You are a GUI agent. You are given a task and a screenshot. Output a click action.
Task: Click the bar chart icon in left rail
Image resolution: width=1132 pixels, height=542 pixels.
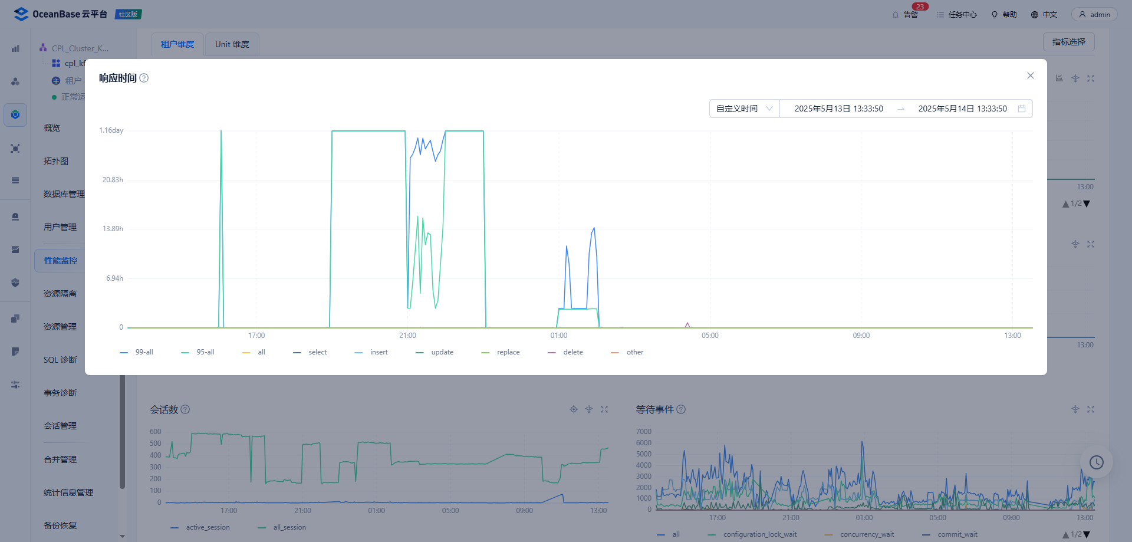pos(15,48)
